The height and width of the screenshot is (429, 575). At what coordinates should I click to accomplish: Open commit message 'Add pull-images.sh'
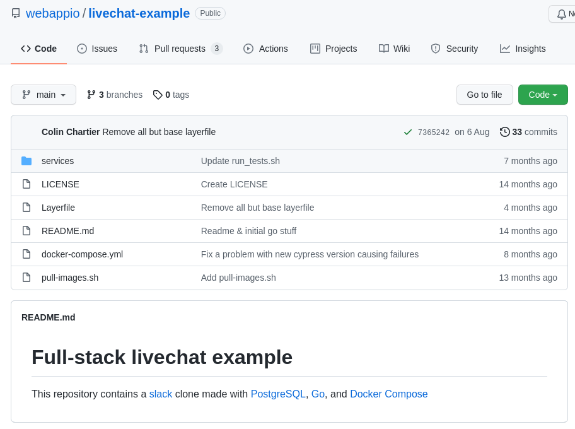[238, 278]
